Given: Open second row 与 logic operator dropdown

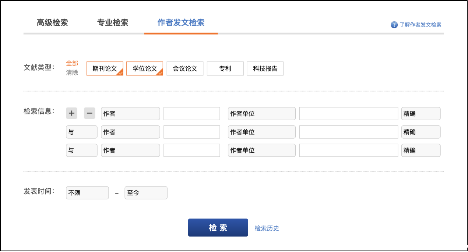Looking at the screenshot, I should (81, 132).
